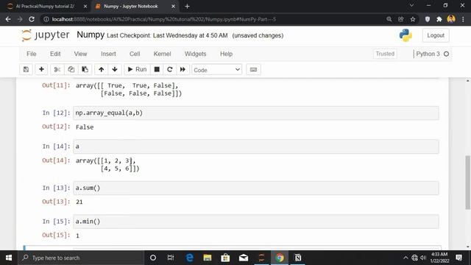This screenshot has height=265, width=471.
Task: Click the Logout button
Action: [x=436, y=35]
